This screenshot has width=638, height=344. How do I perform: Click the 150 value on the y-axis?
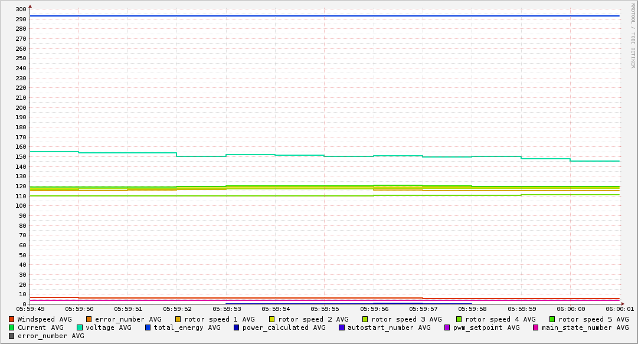coord(20,157)
